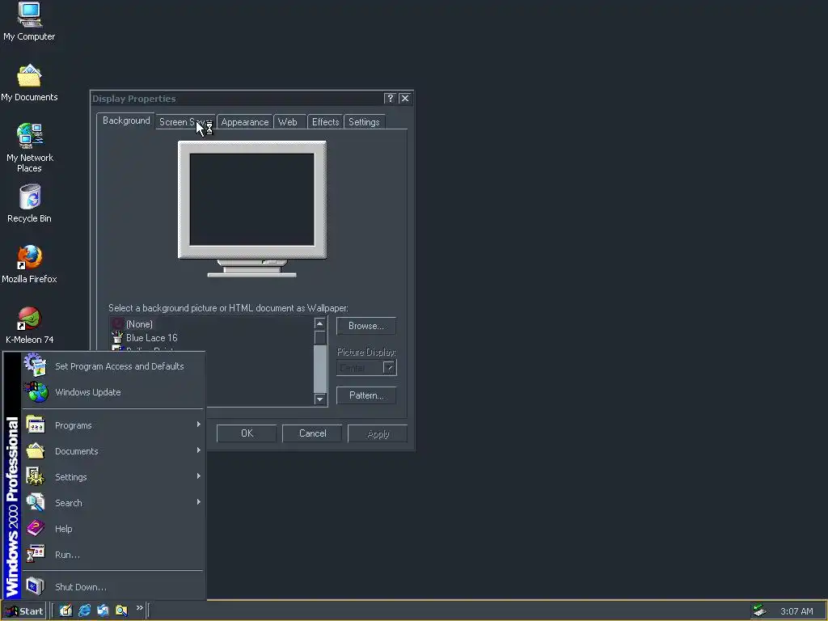Switch to the Effects tab
Image resolution: width=828 pixels, height=621 pixels.
325,122
